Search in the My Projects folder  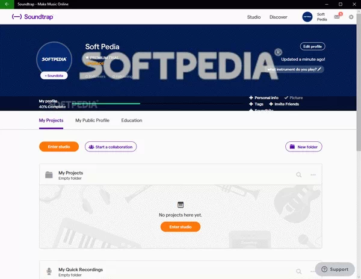pyautogui.click(x=298, y=175)
